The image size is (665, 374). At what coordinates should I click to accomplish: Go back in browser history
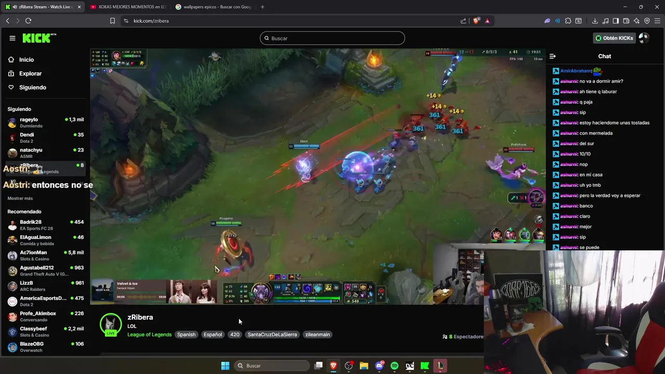8,21
